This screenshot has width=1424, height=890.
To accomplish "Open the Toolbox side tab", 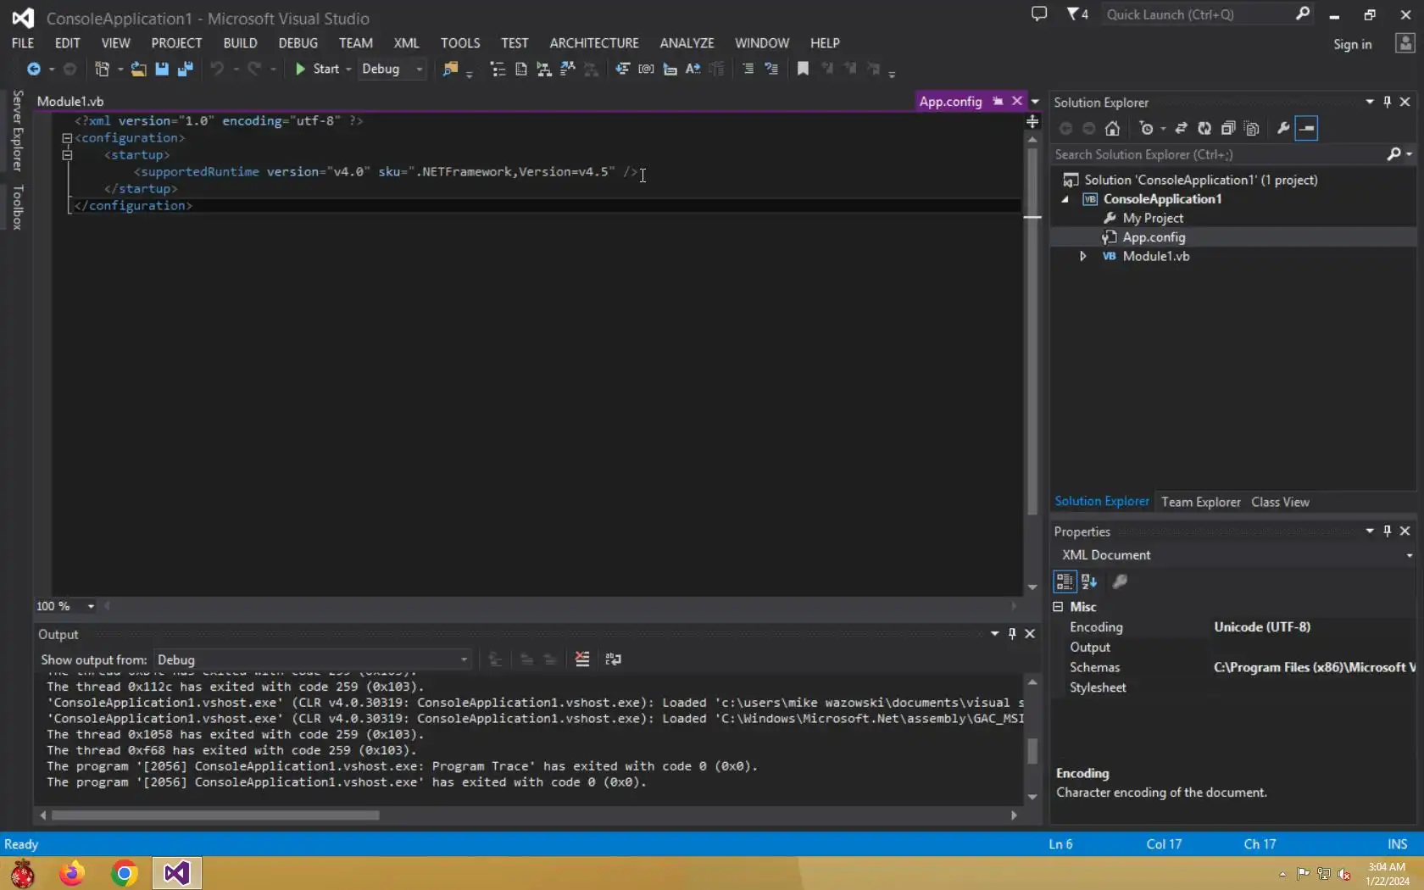I will (17, 208).
